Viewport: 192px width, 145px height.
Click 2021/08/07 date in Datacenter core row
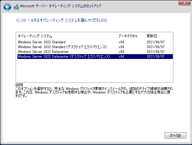156,52
